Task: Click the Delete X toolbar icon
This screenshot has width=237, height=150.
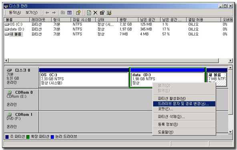Action: tap(95, 13)
